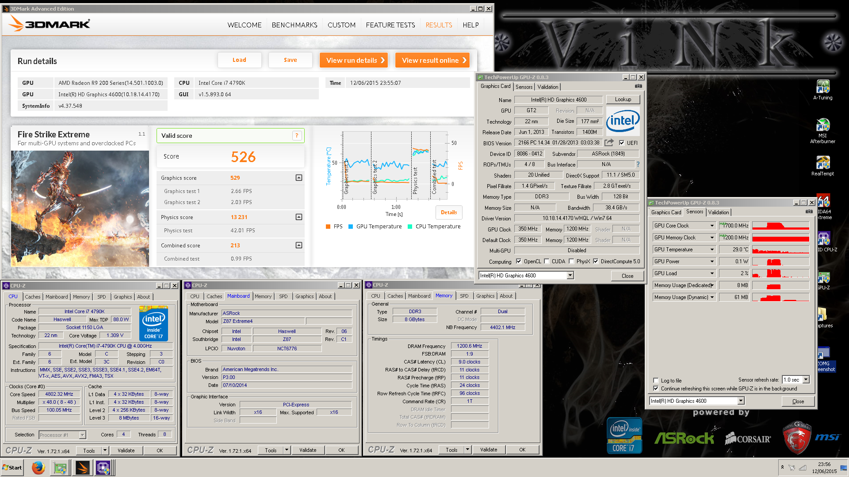Click the 3DMark logo
Image resolution: width=849 pixels, height=477 pixels.
tap(50, 24)
